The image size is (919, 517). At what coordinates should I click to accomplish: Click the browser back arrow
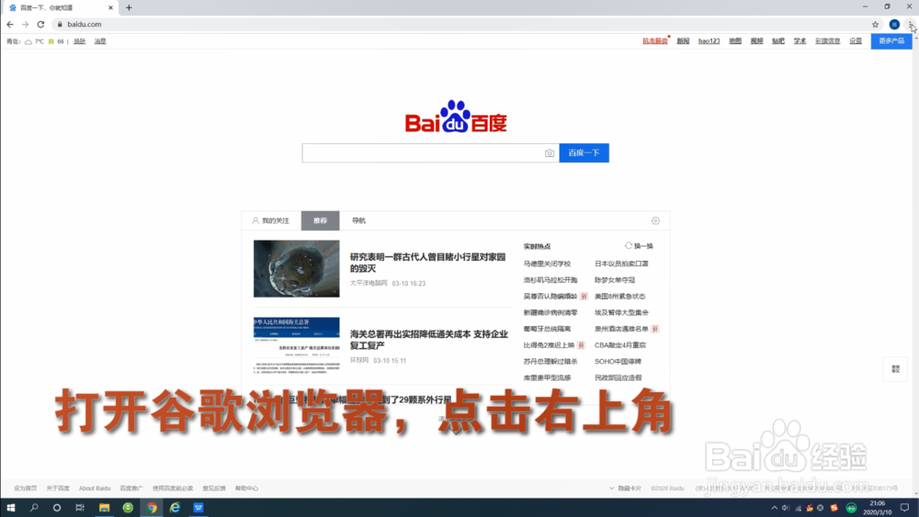(x=10, y=24)
